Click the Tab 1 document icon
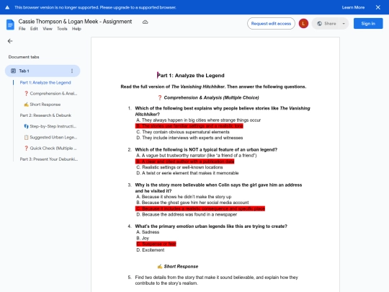This screenshot has height=292, width=389. click(x=14, y=71)
